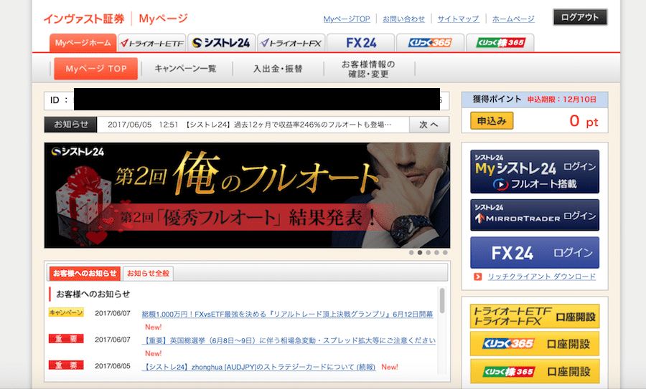
Task: Click the 重要 tag on 2017/06/05 notice
Action: point(66,365)
